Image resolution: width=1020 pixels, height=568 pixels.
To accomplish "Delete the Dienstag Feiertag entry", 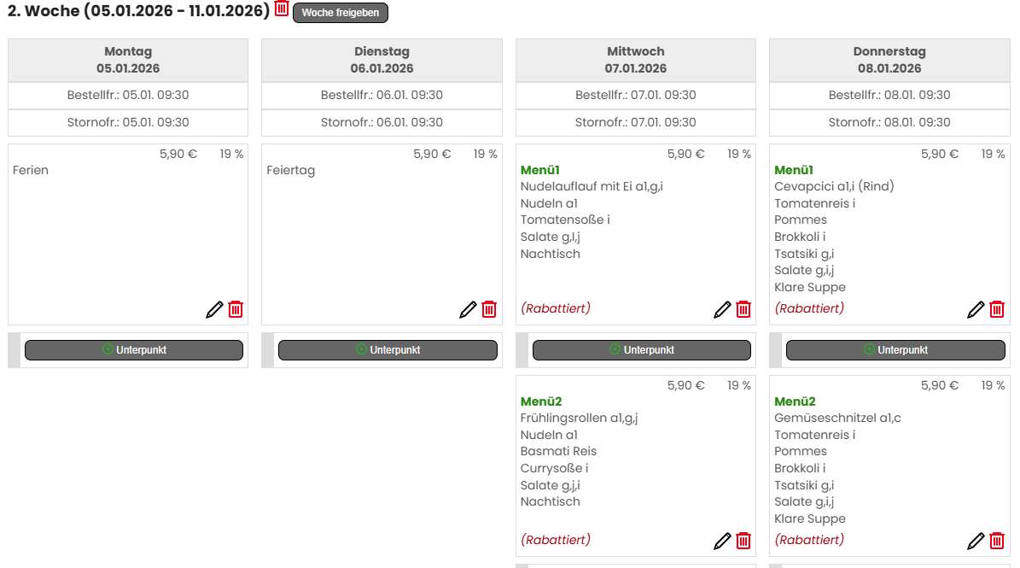I will (489, 309).
